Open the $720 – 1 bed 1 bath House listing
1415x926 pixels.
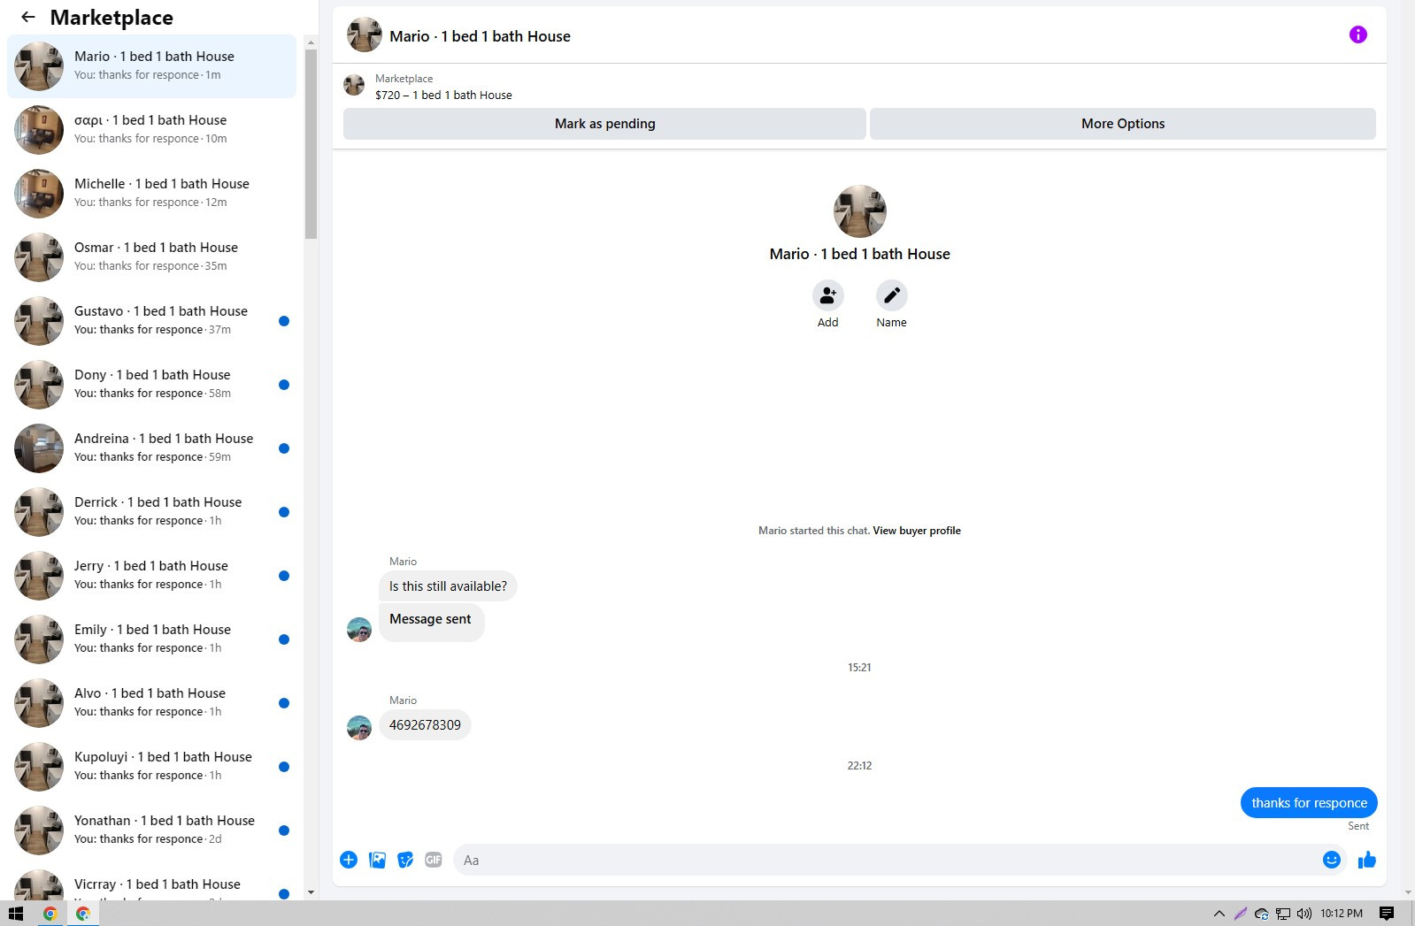click(x=443, y=95)
